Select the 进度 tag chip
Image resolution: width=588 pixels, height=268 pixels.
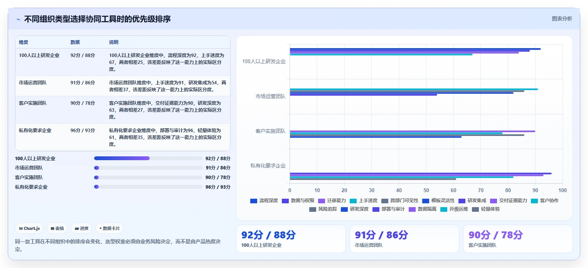point(82,228)
